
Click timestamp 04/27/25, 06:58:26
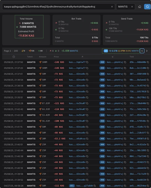(x=14, y=186)
